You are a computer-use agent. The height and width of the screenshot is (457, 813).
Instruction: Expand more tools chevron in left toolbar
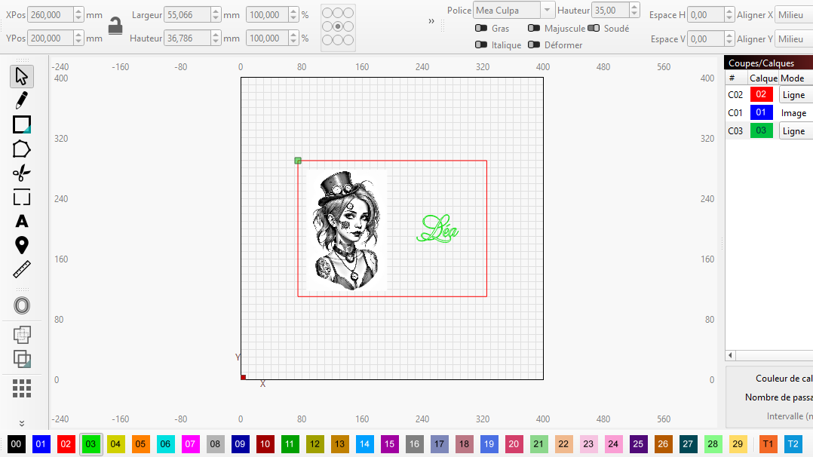tap(22, 423)
